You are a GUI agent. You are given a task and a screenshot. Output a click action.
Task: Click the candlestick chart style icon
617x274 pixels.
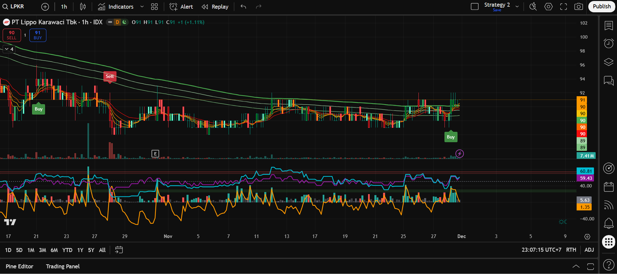coord(83,7)
